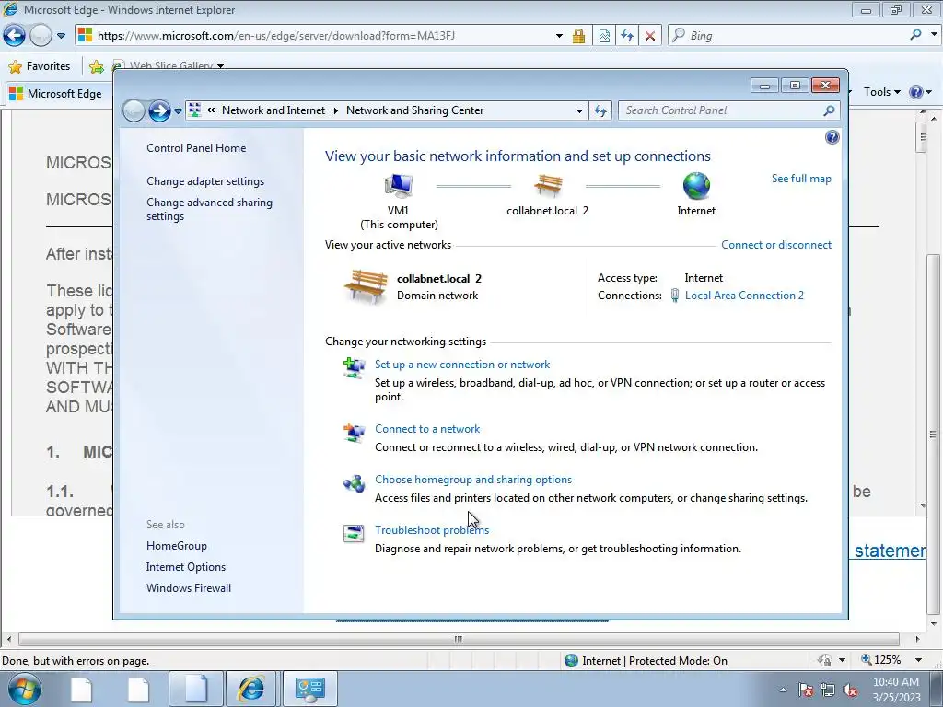Click the Bing search magnifier icon
This screenshot has width=943, height=707.
(x=915, y=35)
